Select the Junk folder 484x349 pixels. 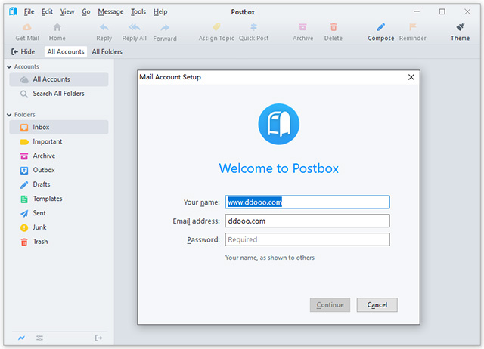point(40,227)
